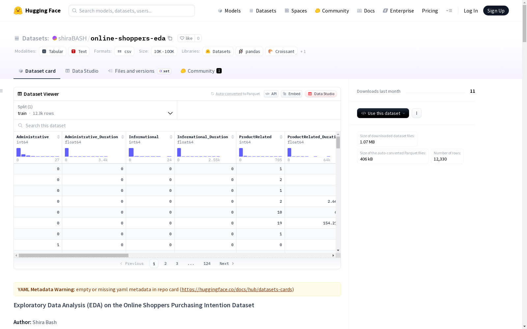Open Community in the top navigation
This screenshot has height=329, width=527.
(x=332, y=11)
